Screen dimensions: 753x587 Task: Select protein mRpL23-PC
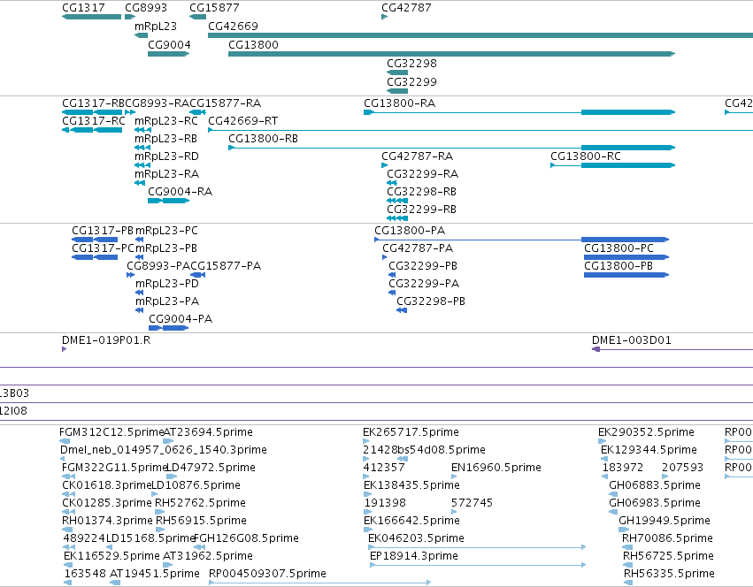(x=166, y=231)
